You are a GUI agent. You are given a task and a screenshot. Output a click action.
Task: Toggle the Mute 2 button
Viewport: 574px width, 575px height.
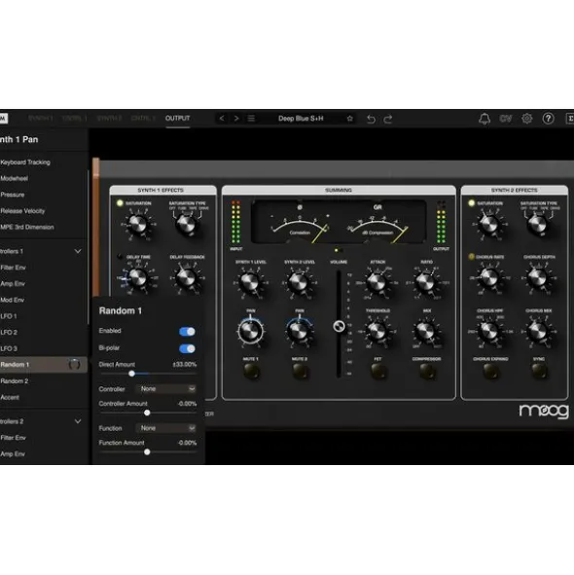[300, 371]
